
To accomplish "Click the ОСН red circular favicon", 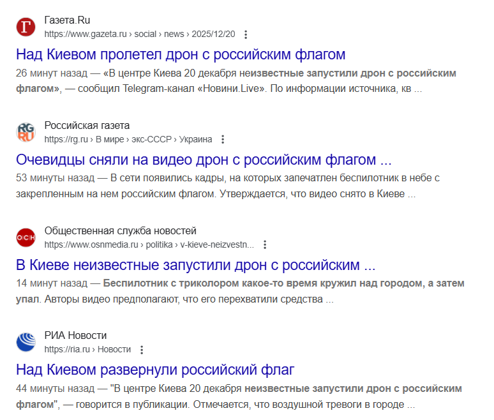I will pos(26,237).
